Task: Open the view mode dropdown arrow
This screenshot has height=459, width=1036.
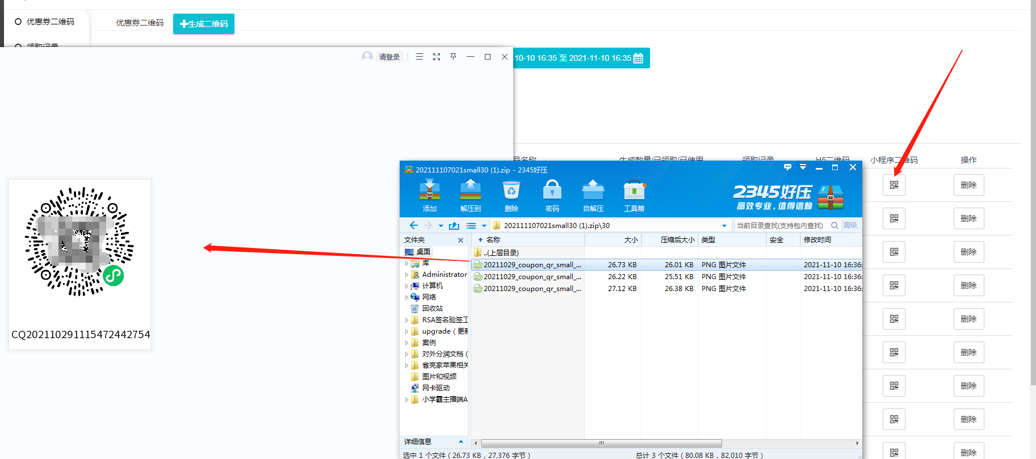Action: tap(484, 226)
